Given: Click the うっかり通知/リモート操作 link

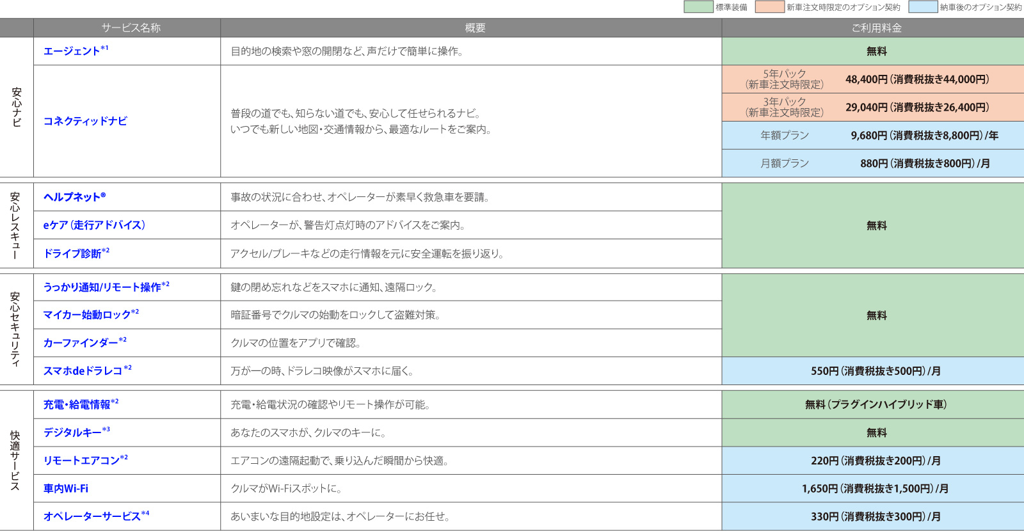Looking at the screenshot, I should pos(102,287).
